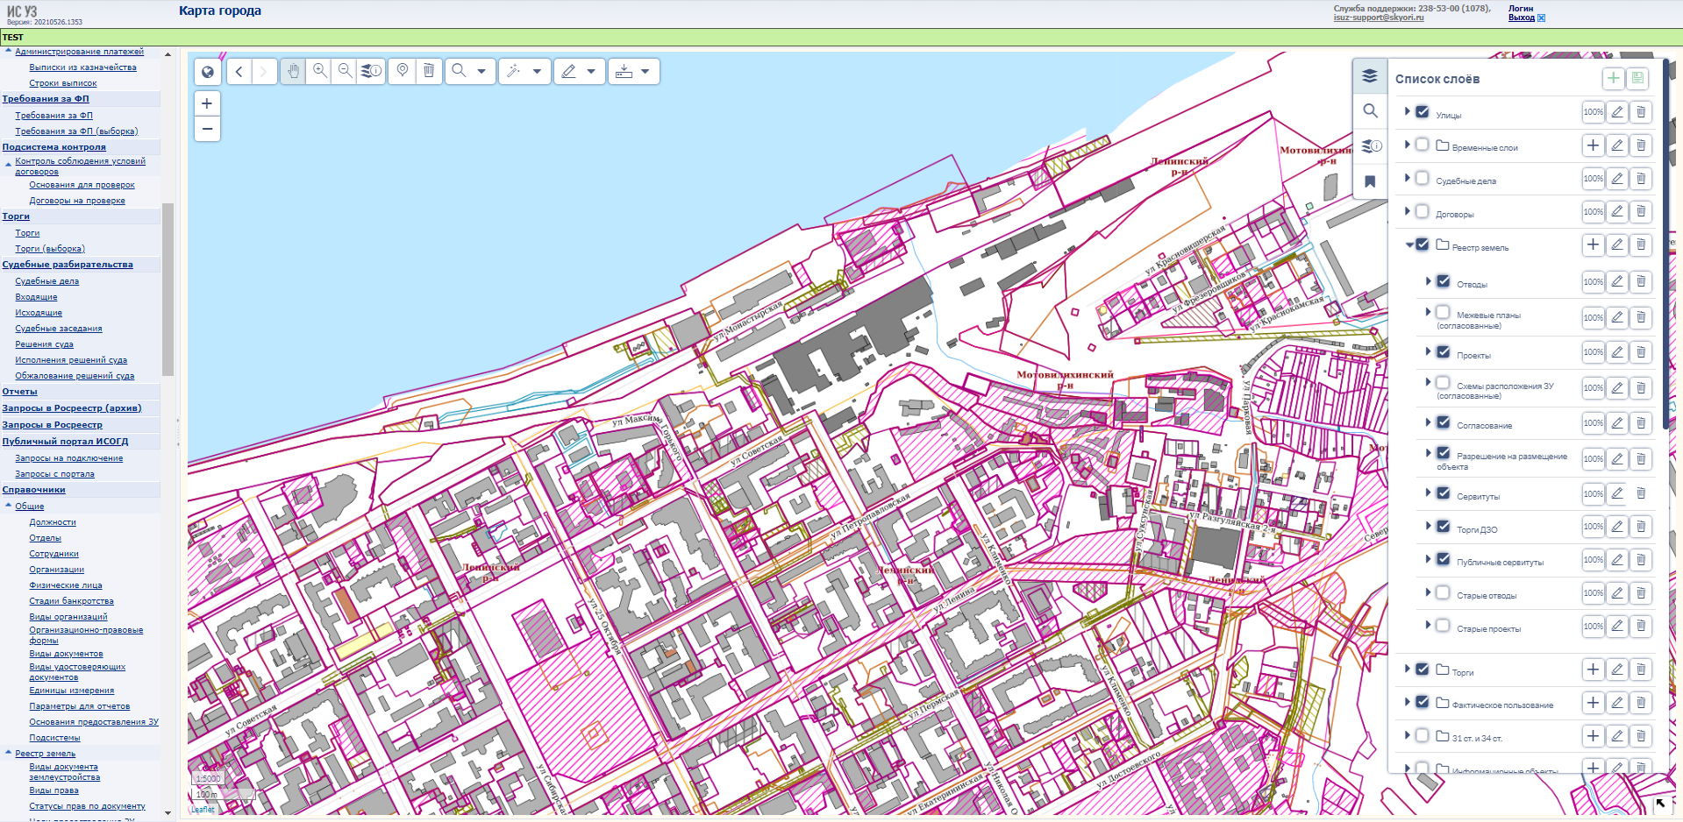Collapse the Реестр земель layer group
This screenshot has width=1683, height=822.
click(1409, 245)
